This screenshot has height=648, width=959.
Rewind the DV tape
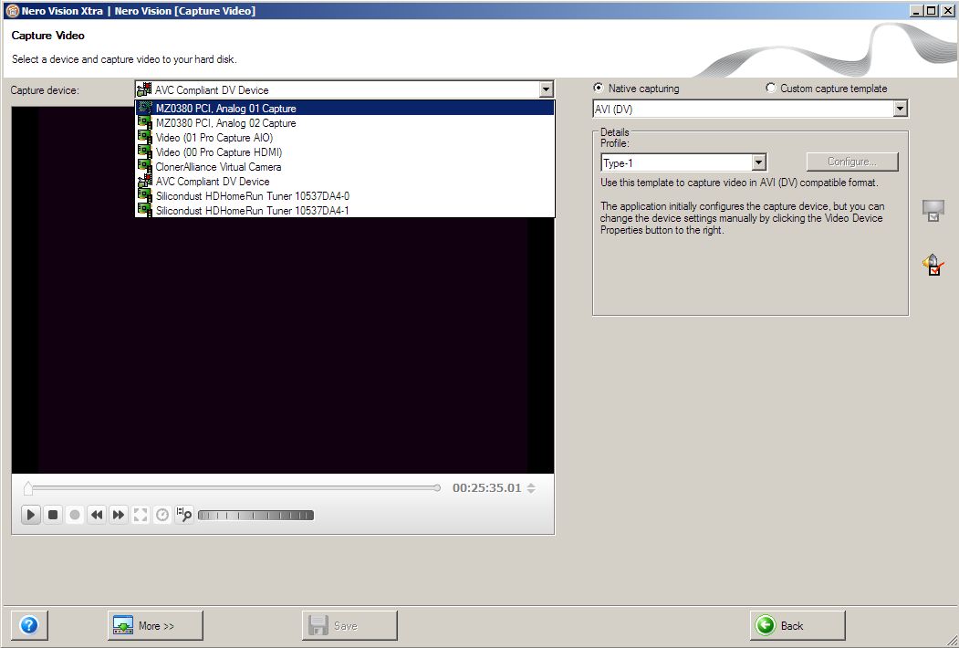click(x=97, y=516)
